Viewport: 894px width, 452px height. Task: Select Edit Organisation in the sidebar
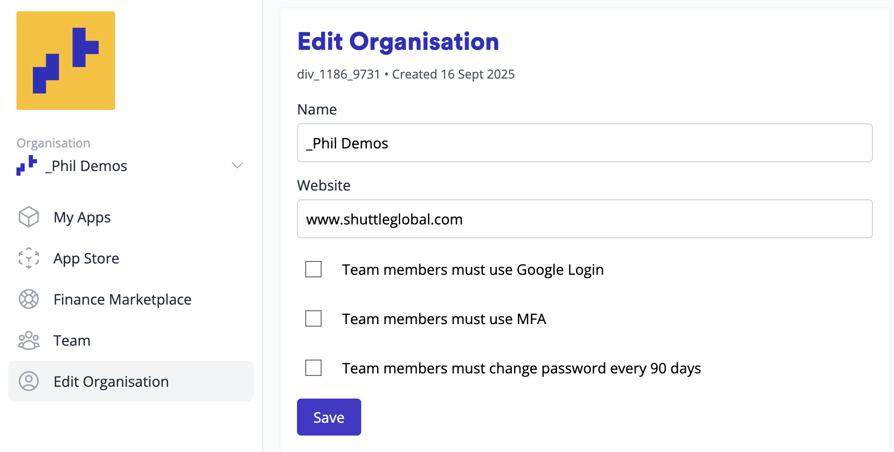coord(111,382)
